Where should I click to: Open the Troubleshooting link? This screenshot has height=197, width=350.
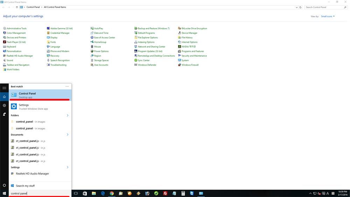coord(58,65)
